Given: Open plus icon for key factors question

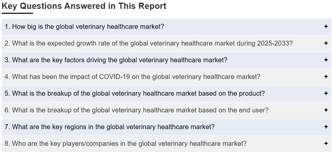Looking at the screenshot, I should pyautogui.click(x=326, y=60).
